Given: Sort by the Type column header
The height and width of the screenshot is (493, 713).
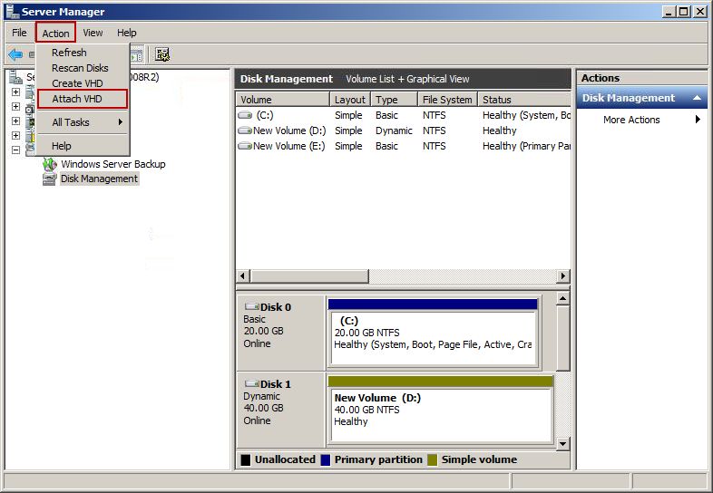Looking at the screenshot, I should 395,100.
